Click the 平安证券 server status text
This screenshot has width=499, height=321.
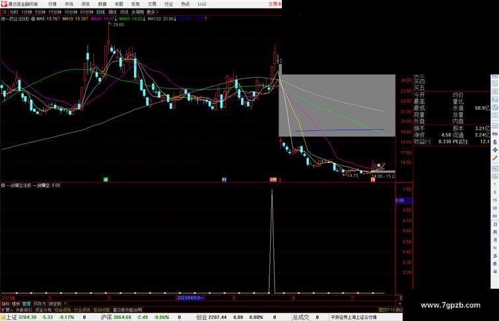point(354,317)
